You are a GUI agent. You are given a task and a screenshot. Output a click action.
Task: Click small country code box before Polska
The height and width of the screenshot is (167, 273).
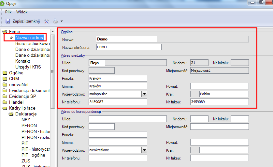coord(194,94)
